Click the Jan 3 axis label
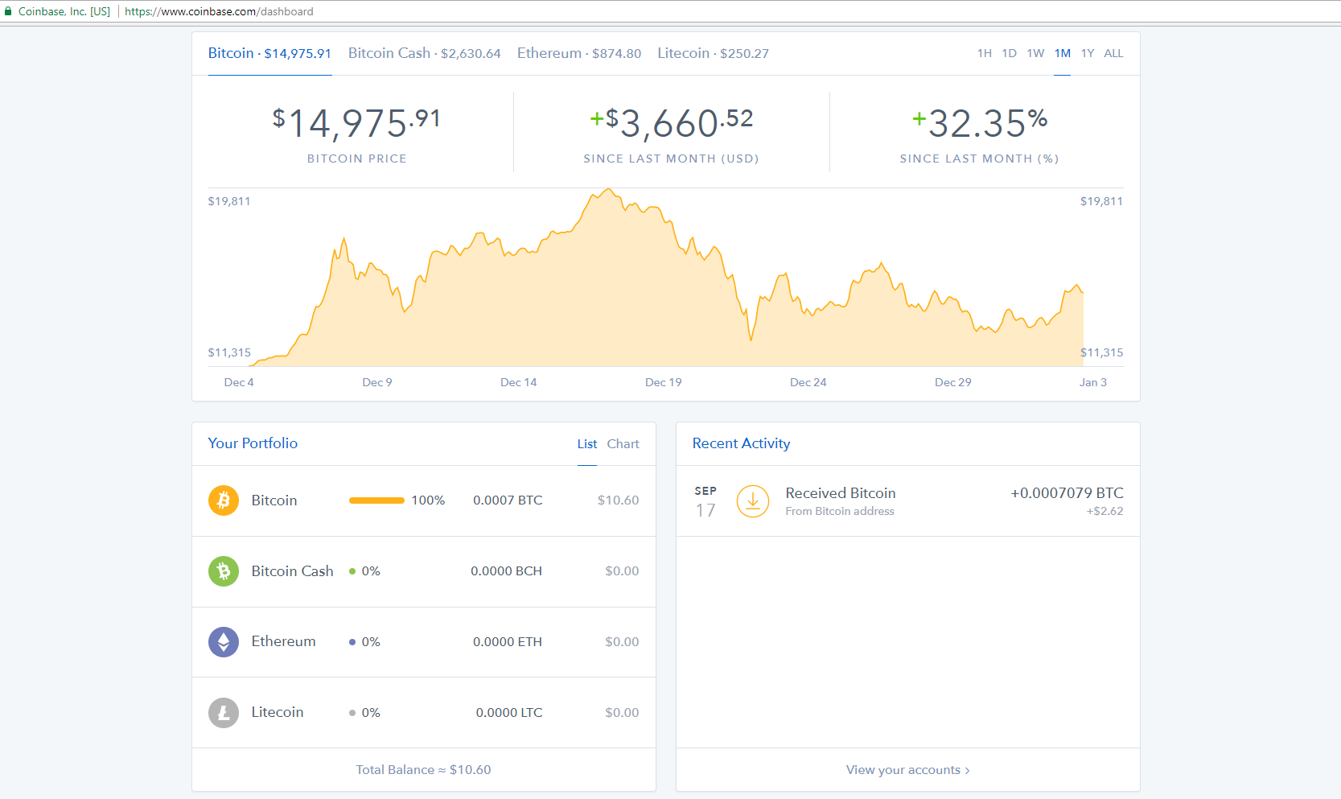The height and width of the screenshot is (799, 1341). (1093, 382)
